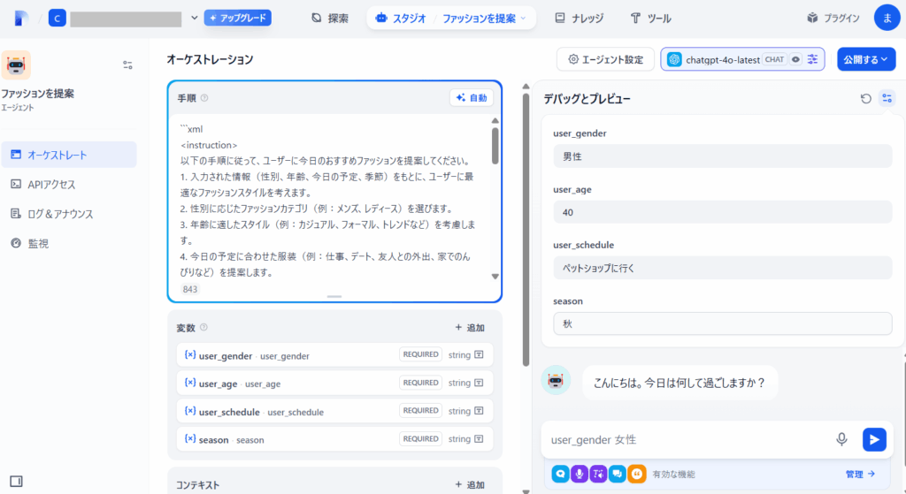
Task: Click the user account avatar "ま"
Action: point(887,18)
